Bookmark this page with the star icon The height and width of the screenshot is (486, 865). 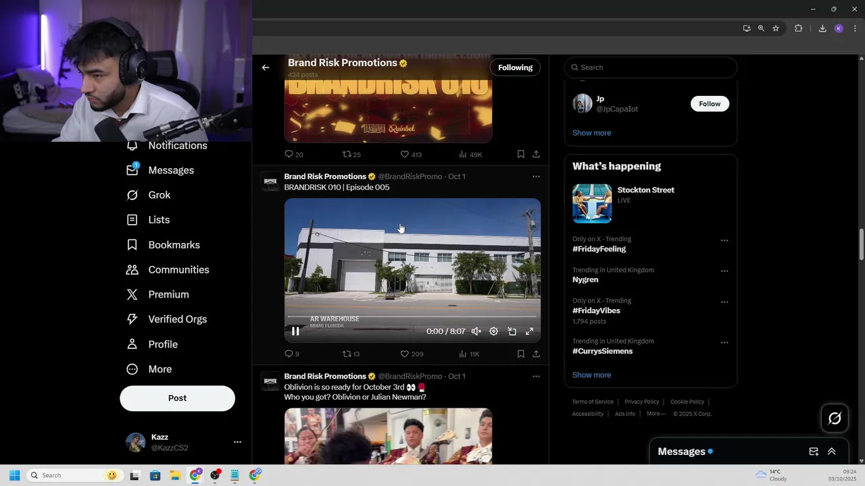click(x=776, y=28)
